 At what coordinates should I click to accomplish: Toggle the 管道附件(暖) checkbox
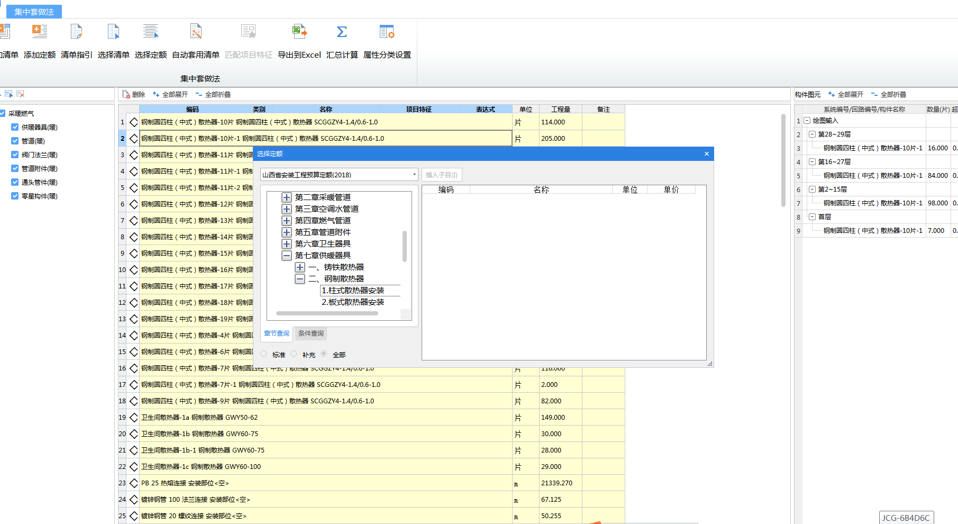click(15, 168)
